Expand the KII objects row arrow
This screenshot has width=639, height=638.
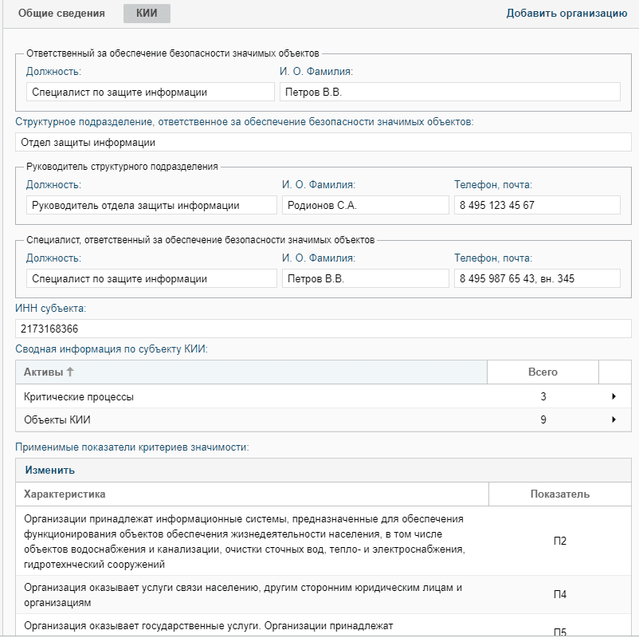[614, 419]
